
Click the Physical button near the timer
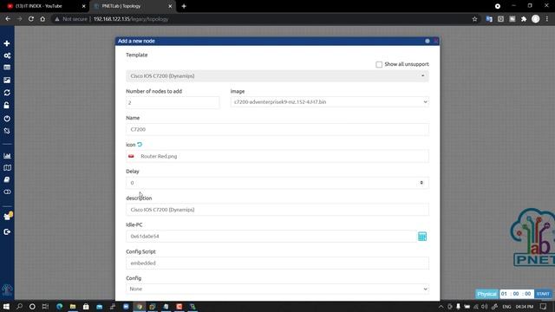click(x=486, y=294)
